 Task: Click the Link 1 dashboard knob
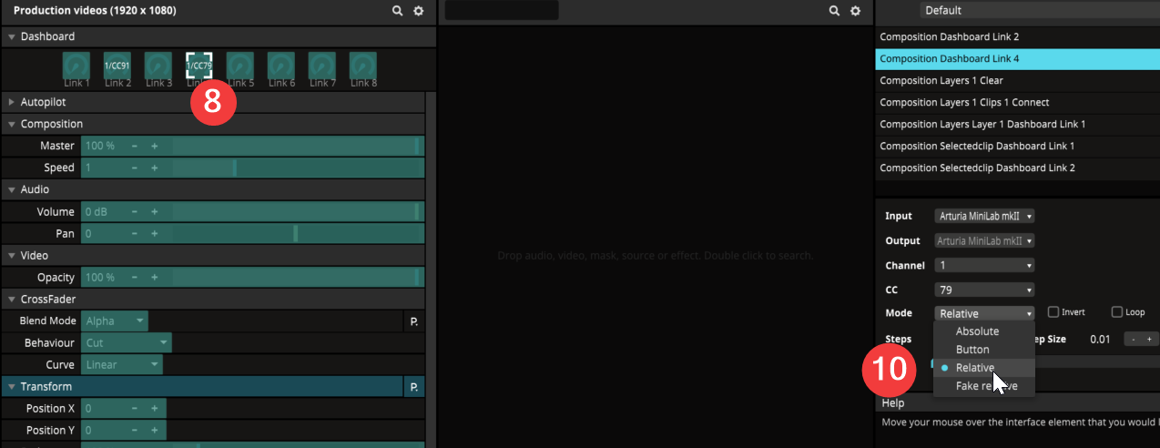(76, 66)
